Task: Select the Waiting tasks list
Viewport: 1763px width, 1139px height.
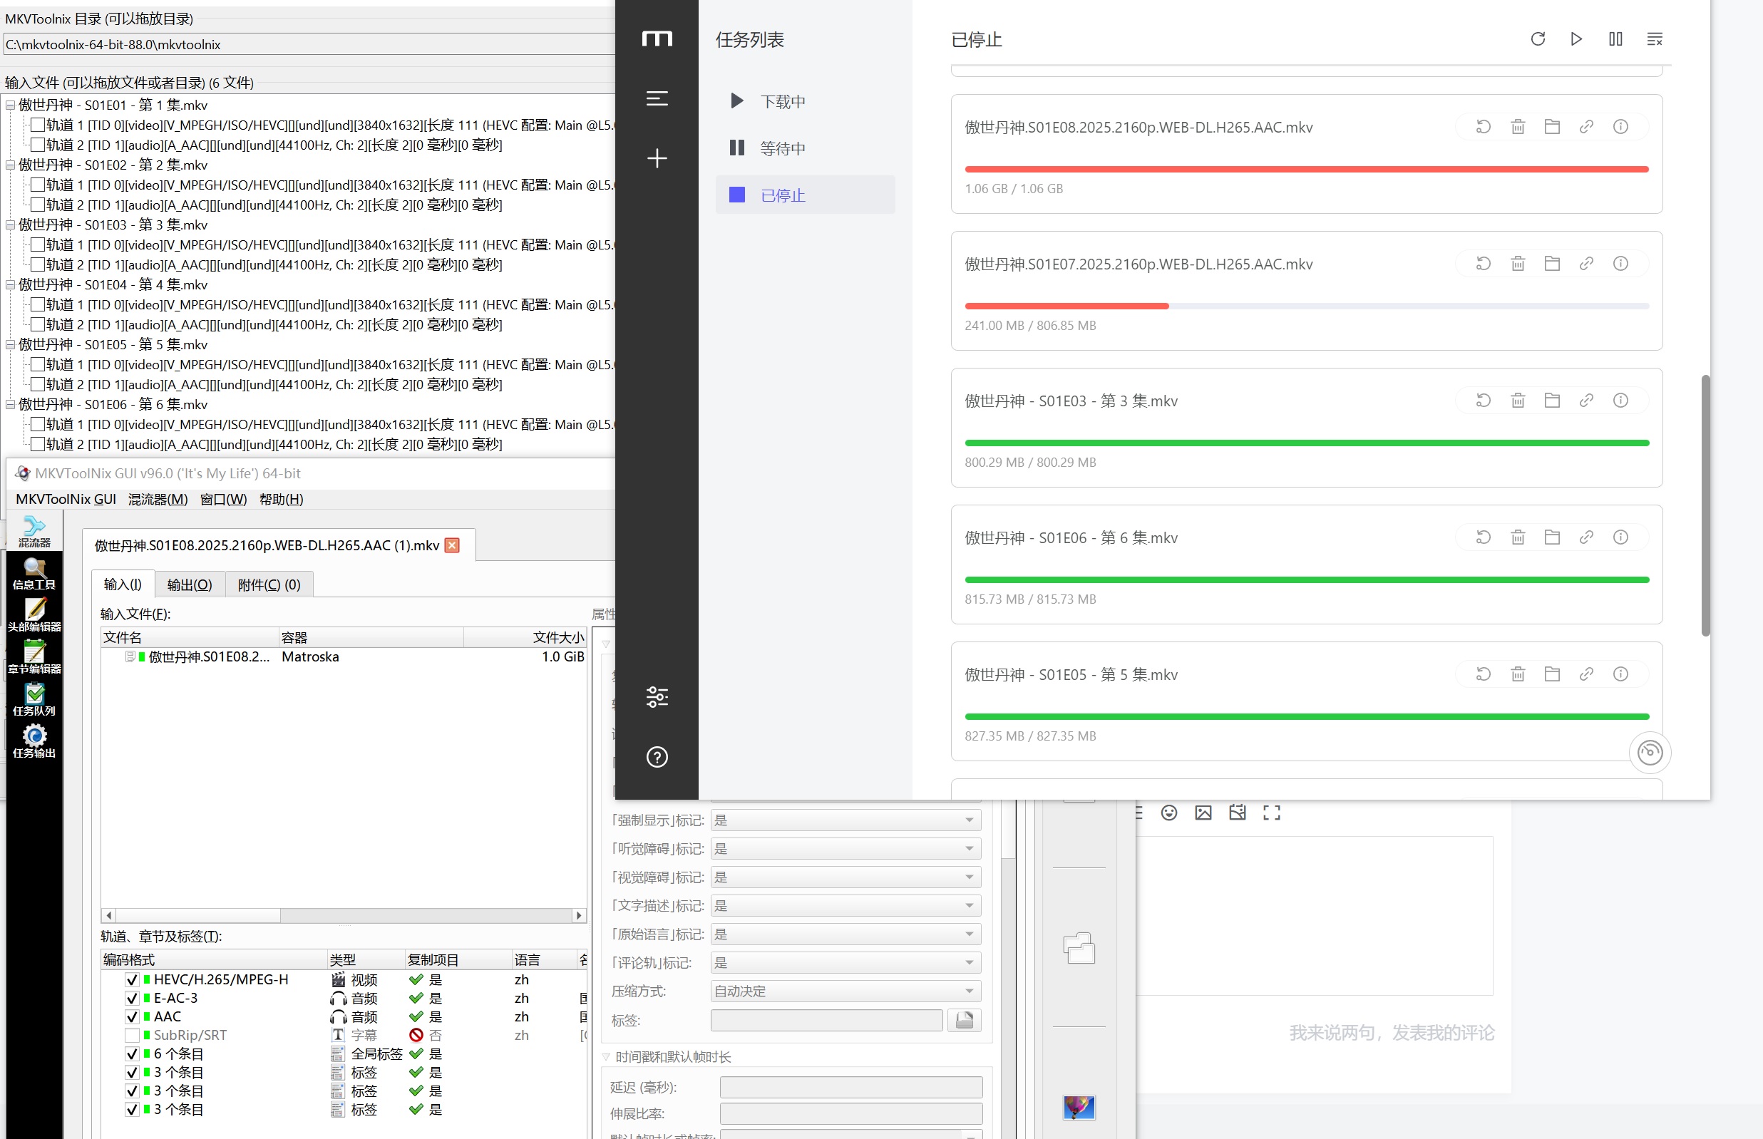Action: pyautogui.click(x=781, y=149)
